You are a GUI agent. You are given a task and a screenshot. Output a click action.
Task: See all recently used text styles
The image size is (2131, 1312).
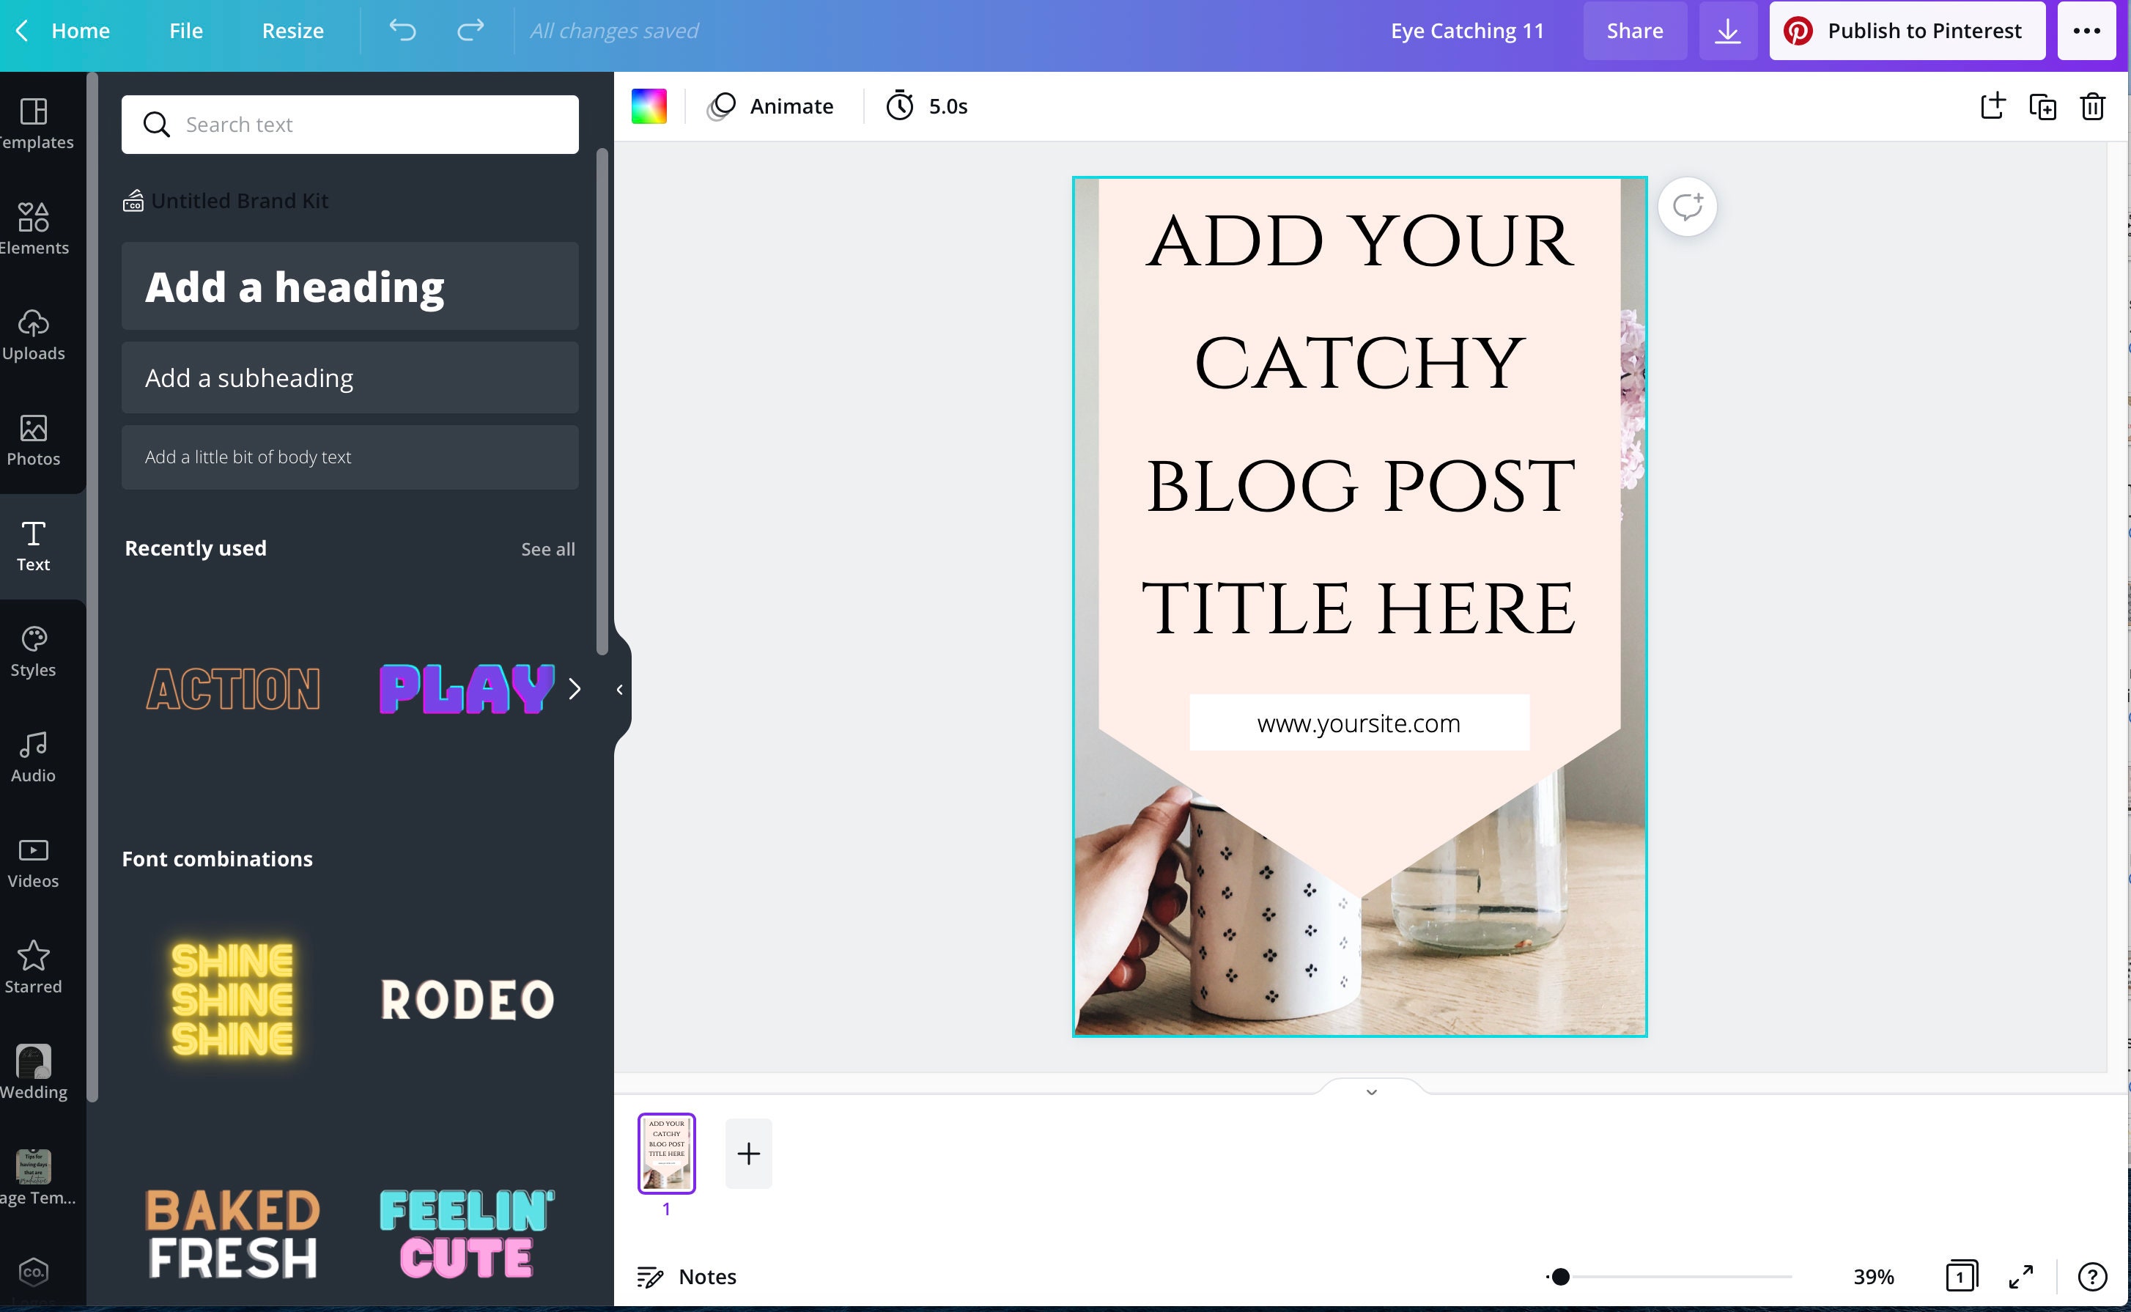coord(547,548)
